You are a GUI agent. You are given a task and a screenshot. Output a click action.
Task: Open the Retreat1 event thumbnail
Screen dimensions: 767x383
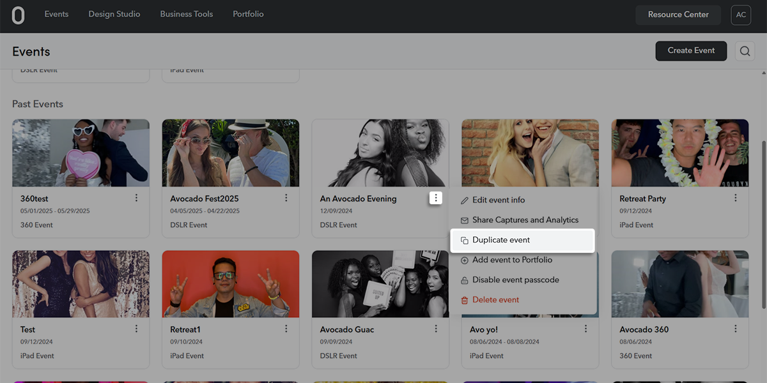231,284
